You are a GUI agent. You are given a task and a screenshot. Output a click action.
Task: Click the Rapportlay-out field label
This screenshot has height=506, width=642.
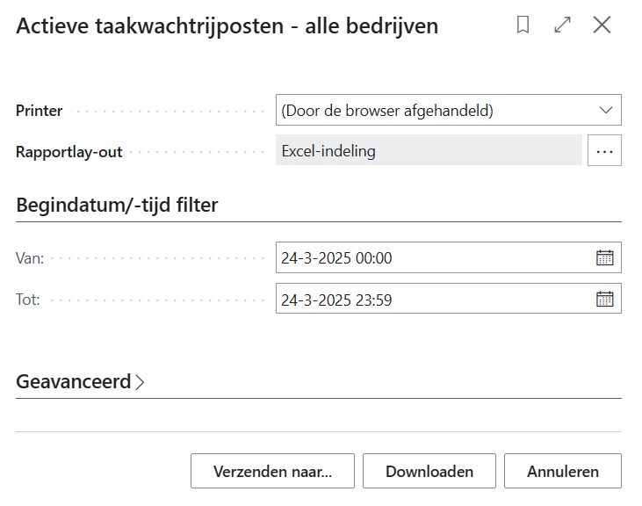click(x=69, y=151)
